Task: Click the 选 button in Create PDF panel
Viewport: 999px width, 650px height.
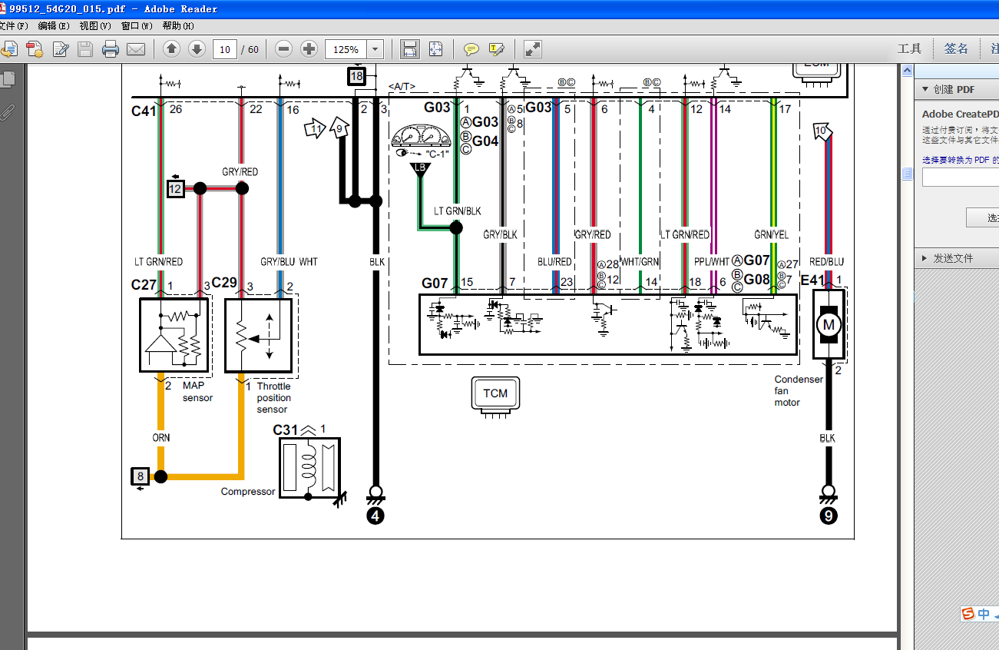Action: [x=983, y=217]
